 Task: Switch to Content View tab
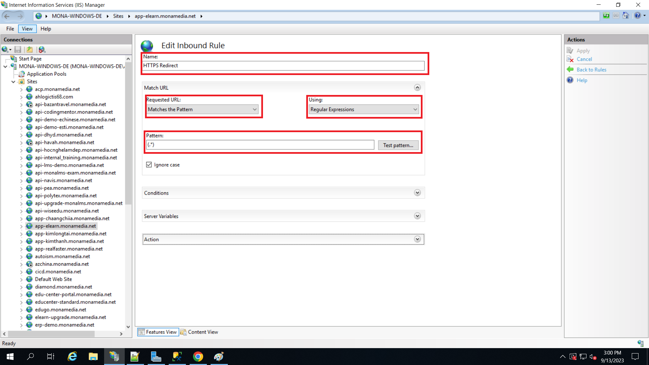(199, 332)
